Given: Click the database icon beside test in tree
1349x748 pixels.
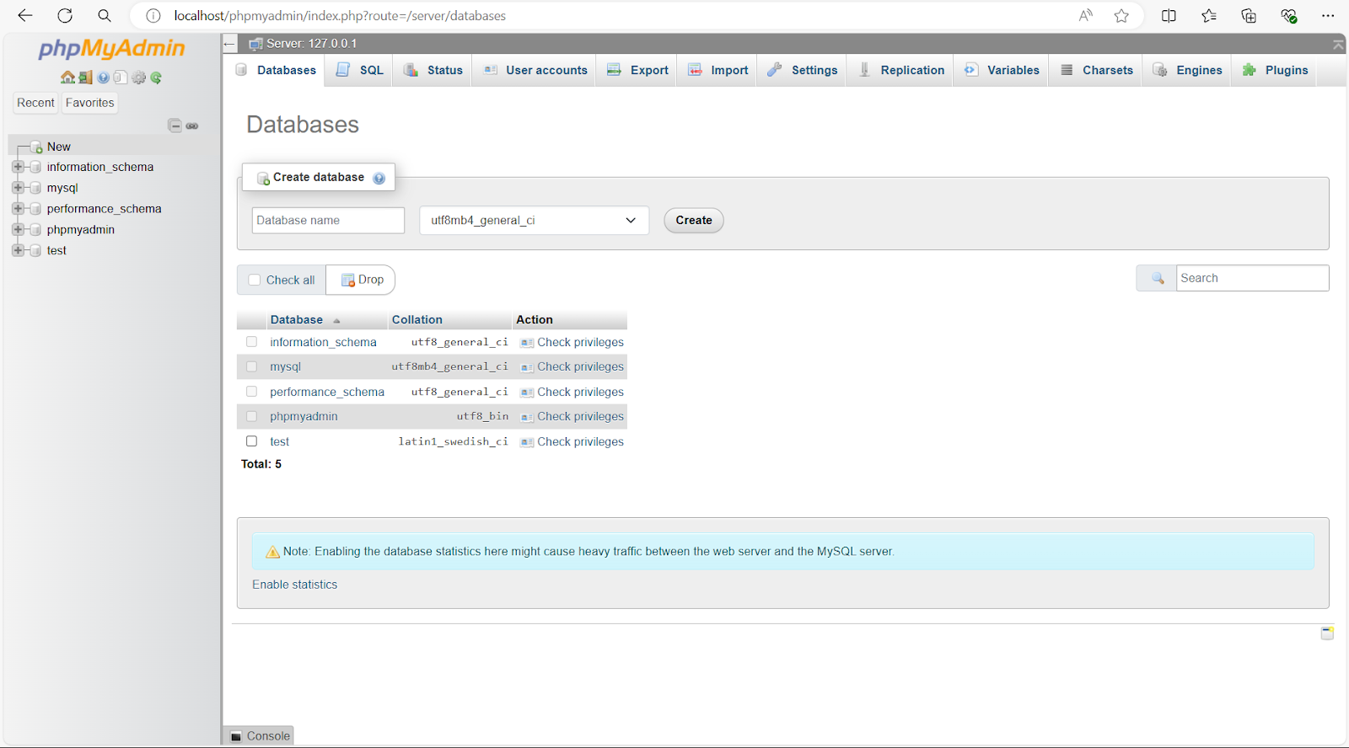Looking at the screenshot, I should click(x=35, y=250).
